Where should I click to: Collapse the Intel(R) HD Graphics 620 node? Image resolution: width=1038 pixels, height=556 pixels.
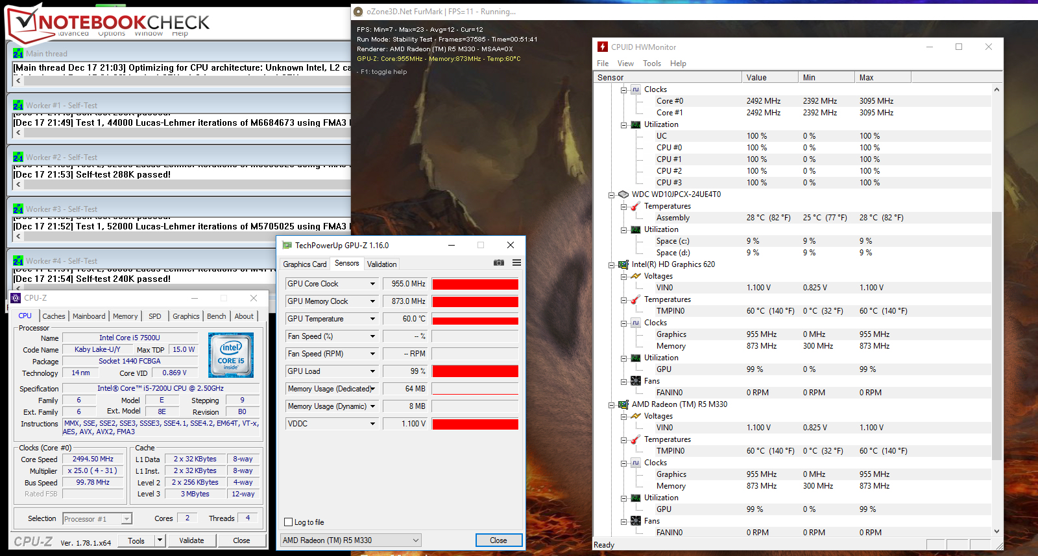click(x=611, y=264)
